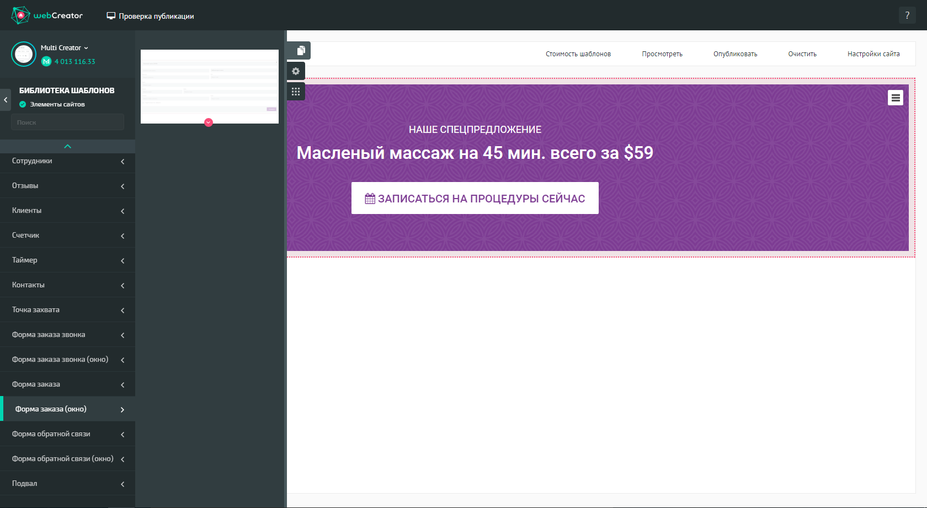927x508 pixels.
Task: Click the pink chevron below the template preview
Action: pyautogui.click(x=209, y=122)
